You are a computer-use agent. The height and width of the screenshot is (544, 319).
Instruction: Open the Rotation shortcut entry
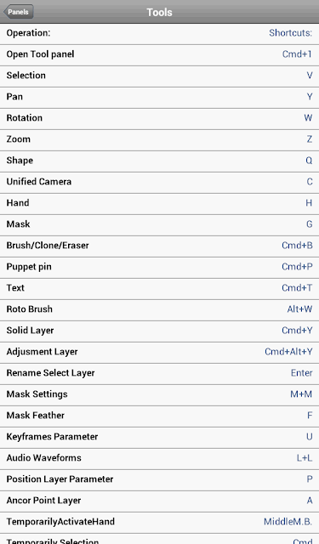point(159,119)
